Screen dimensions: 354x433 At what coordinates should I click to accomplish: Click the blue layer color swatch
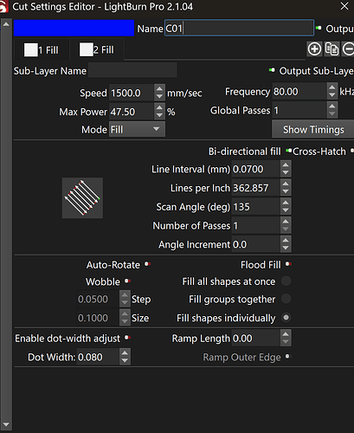click(x=74, y=28)
